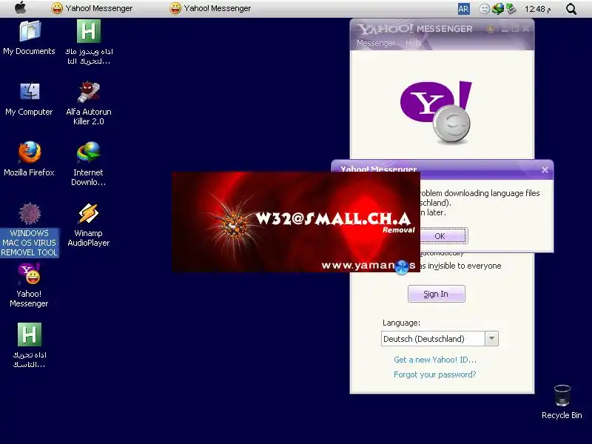Click Forgot your password link

[x=434, y=374]
